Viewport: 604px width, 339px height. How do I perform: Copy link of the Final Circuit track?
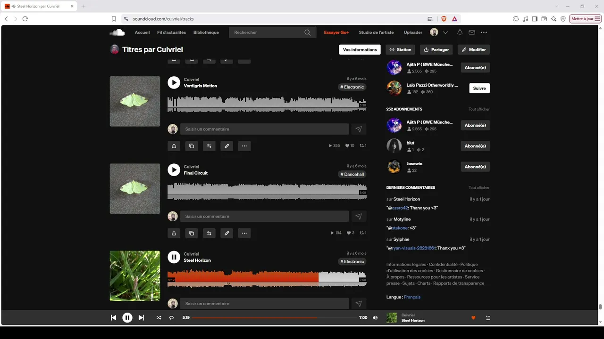pyautogui.click(x=191, y=233)
